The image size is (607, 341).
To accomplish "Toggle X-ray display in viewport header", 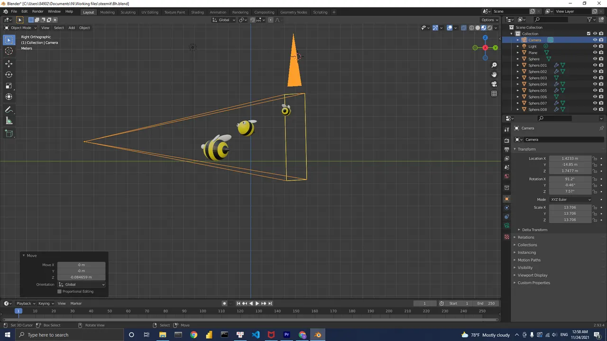I will click(464, 27).
